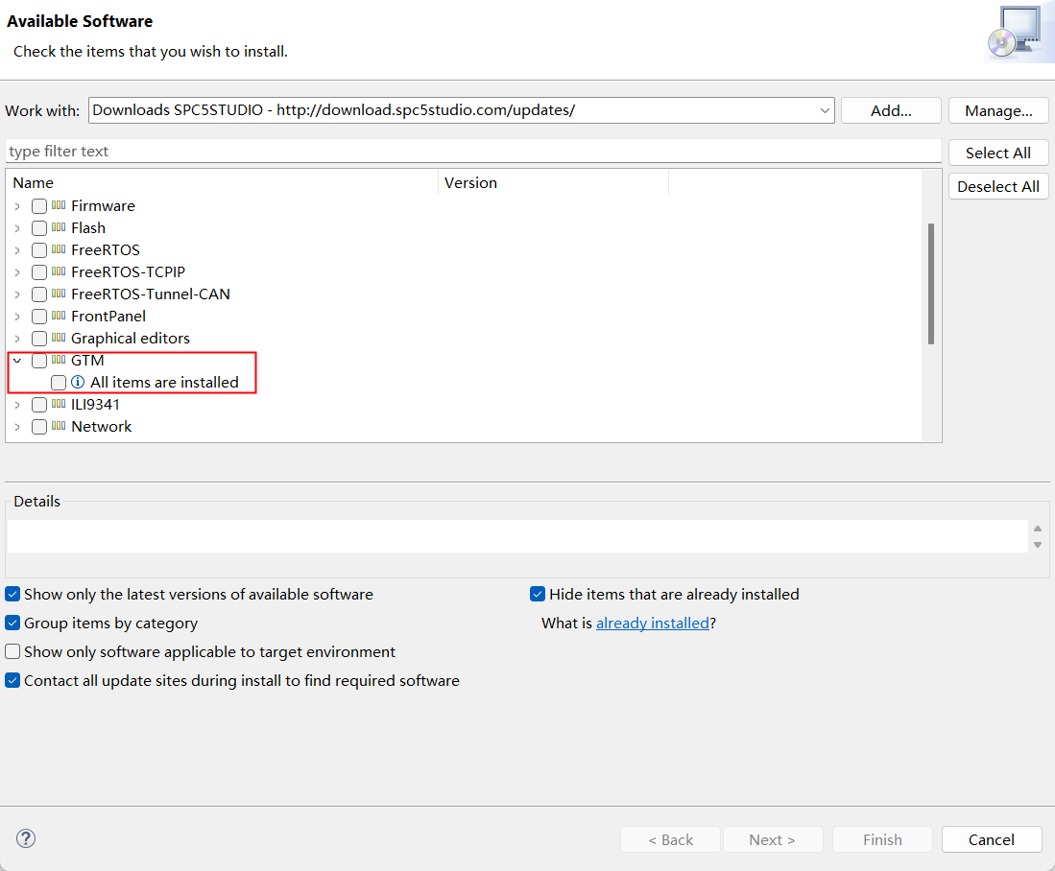
Task: Open the Work with site dropdown
Action: pyautogui.click(x=825, y=110)
